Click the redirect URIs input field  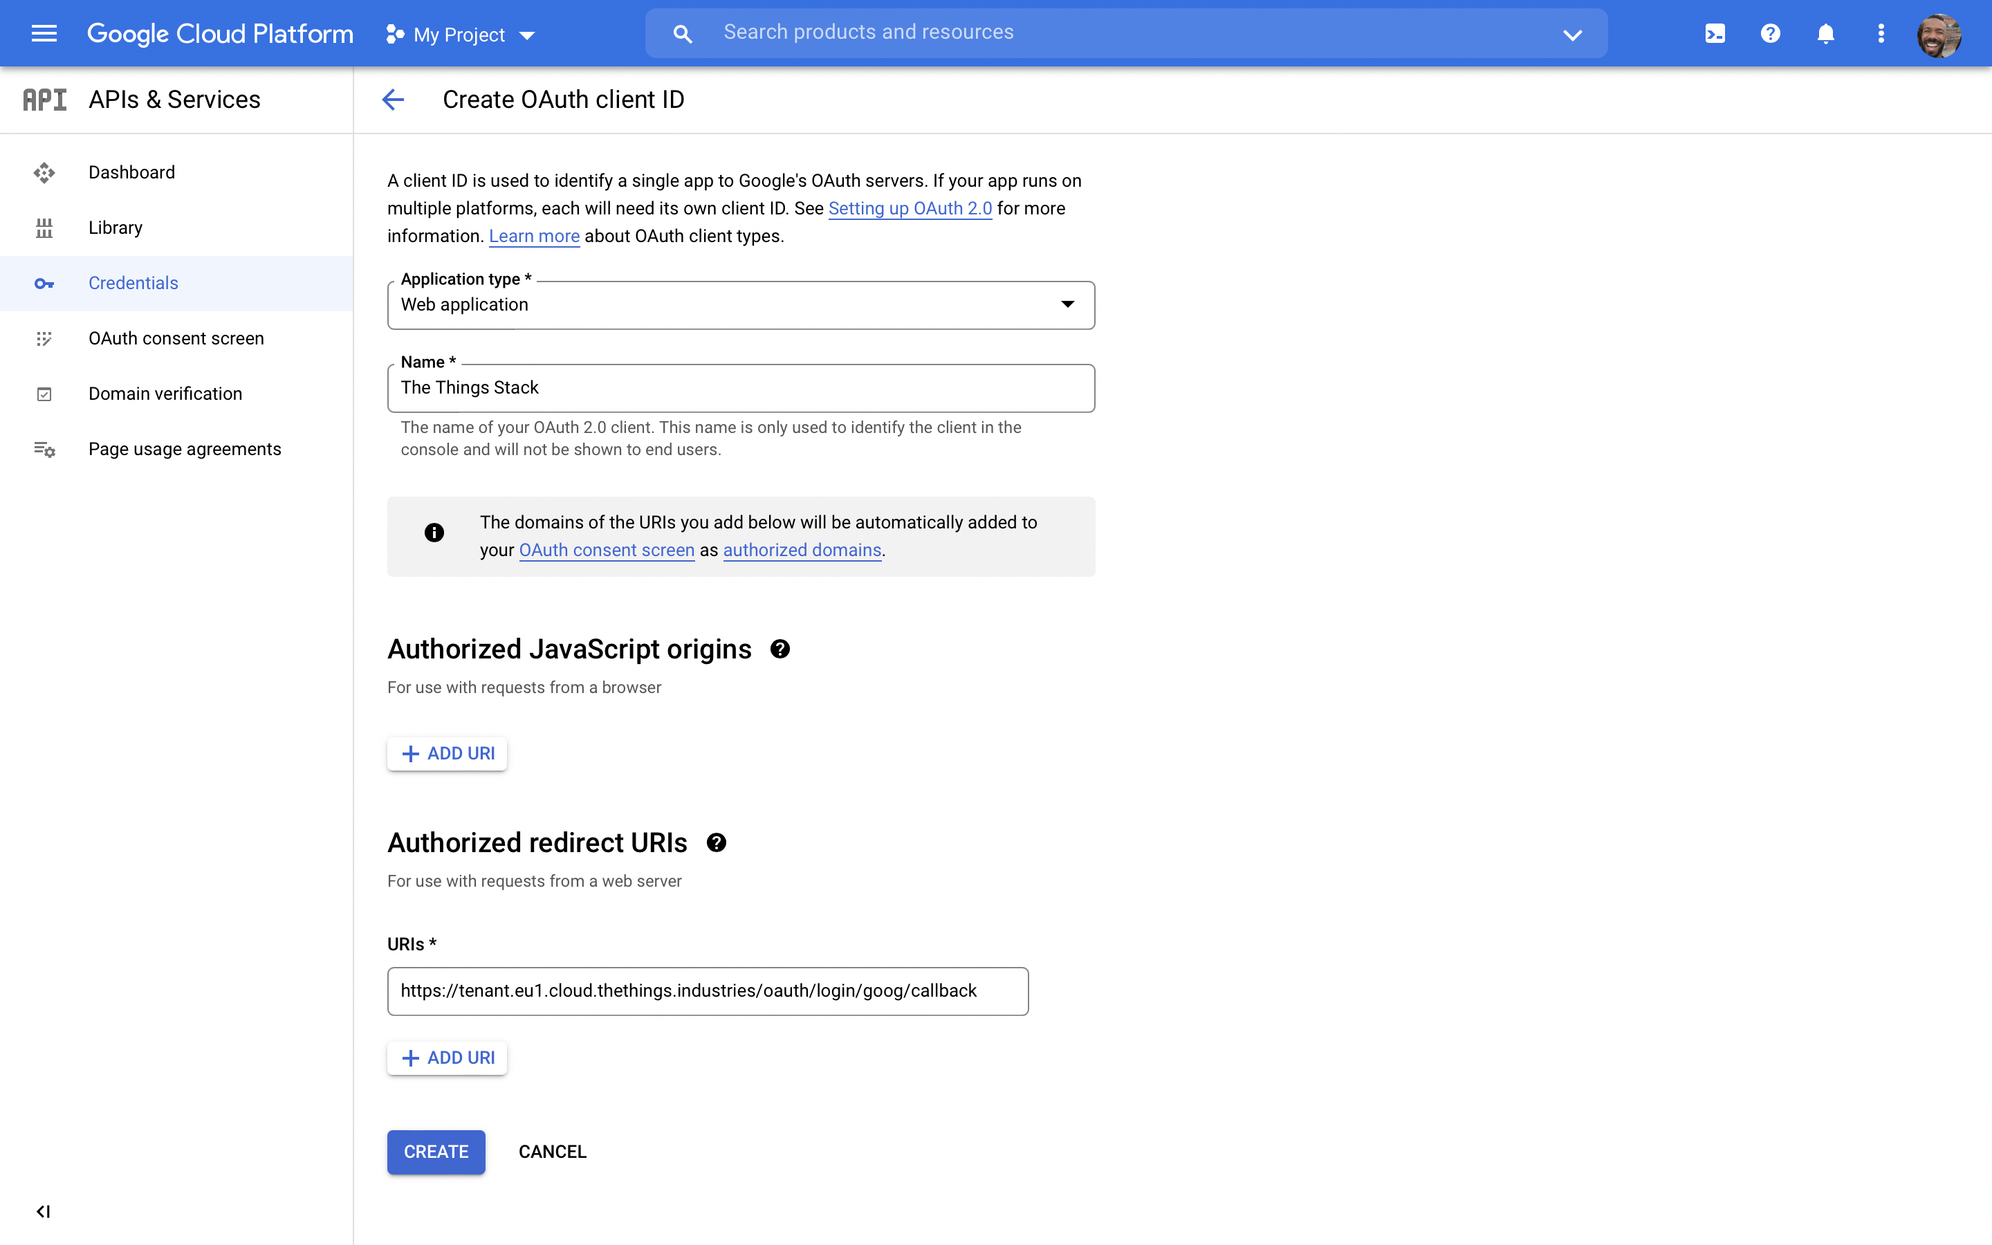pyautogui.click(x=707, y=991)
